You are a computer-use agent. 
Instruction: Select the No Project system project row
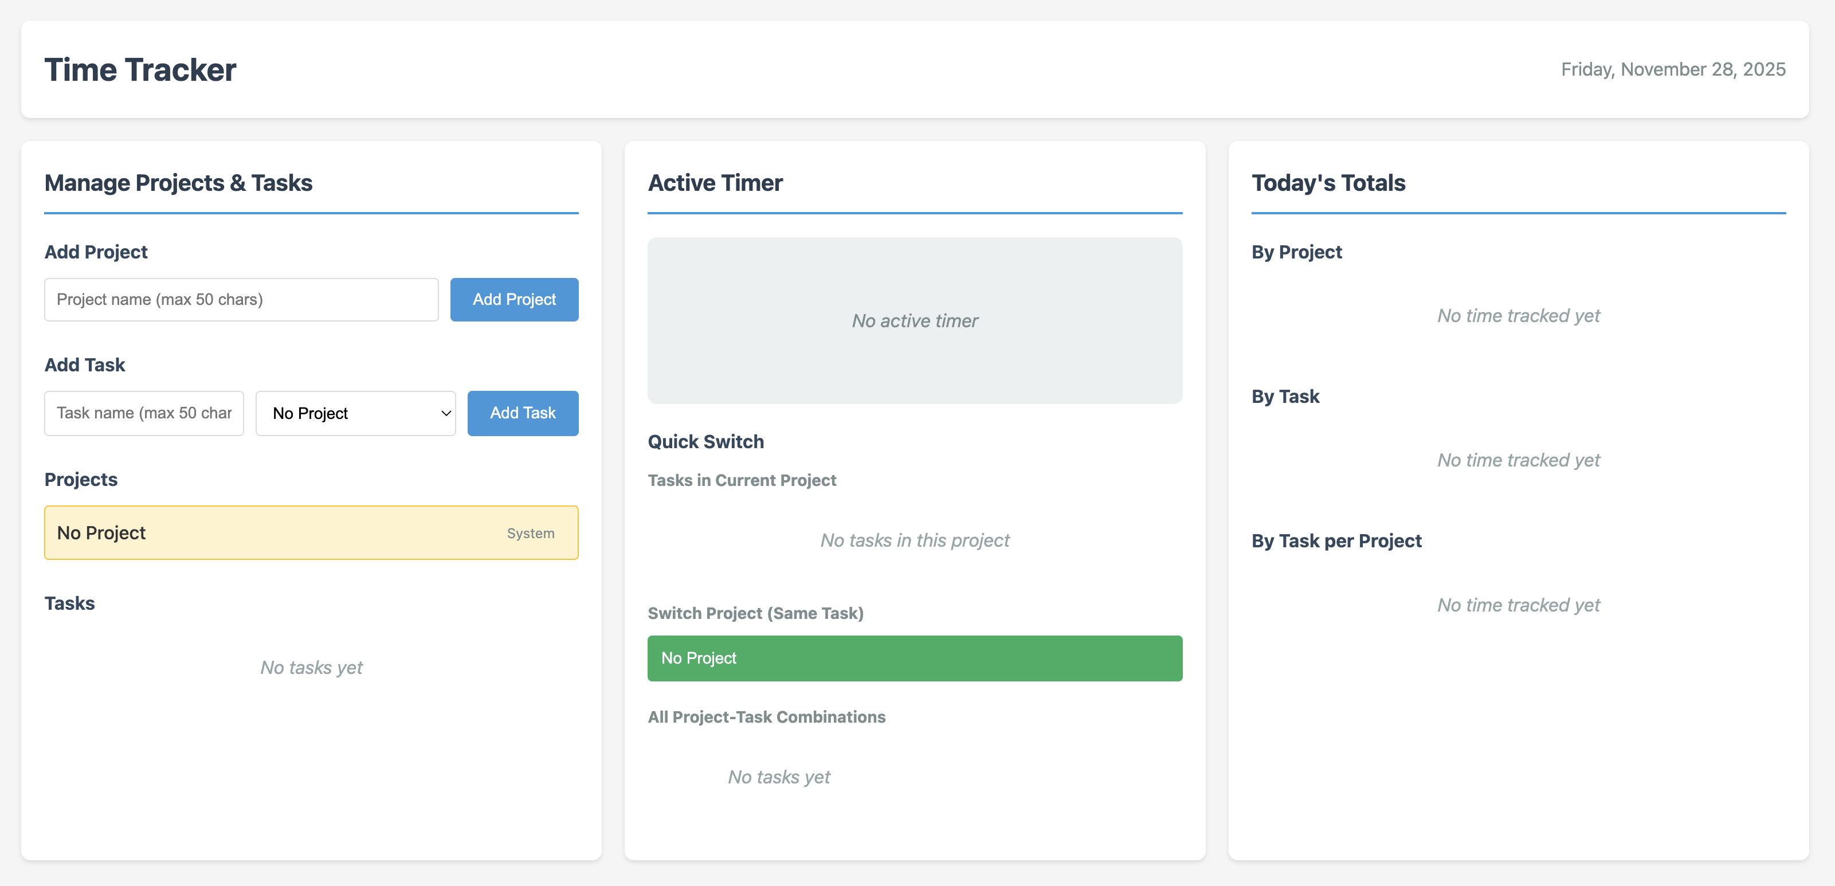coord(311,532)
